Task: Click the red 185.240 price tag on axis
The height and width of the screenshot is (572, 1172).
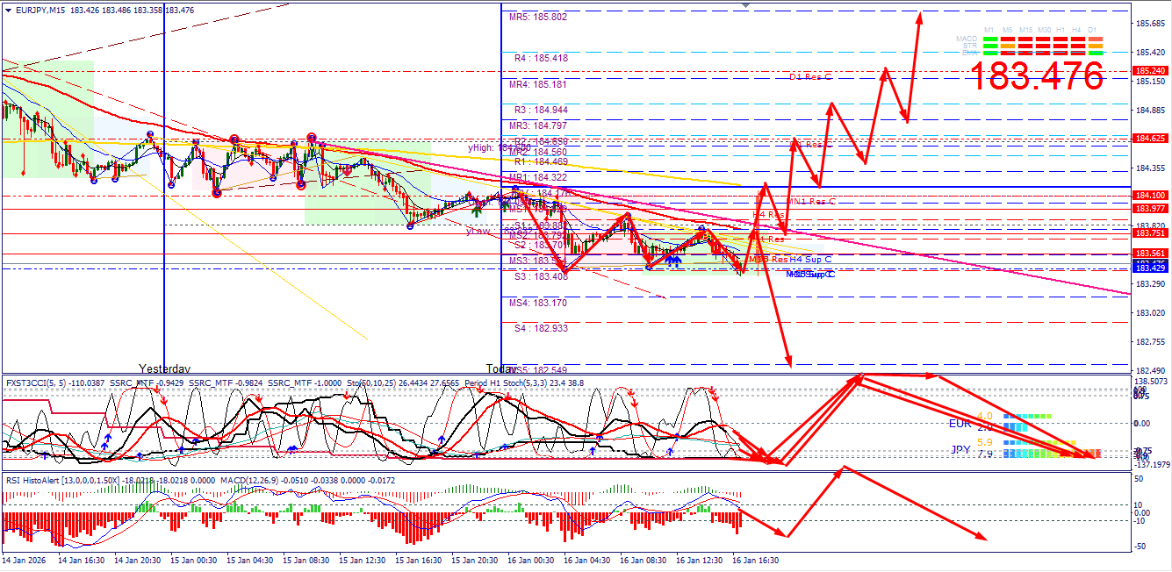Action: click(x=1150, y=70)
